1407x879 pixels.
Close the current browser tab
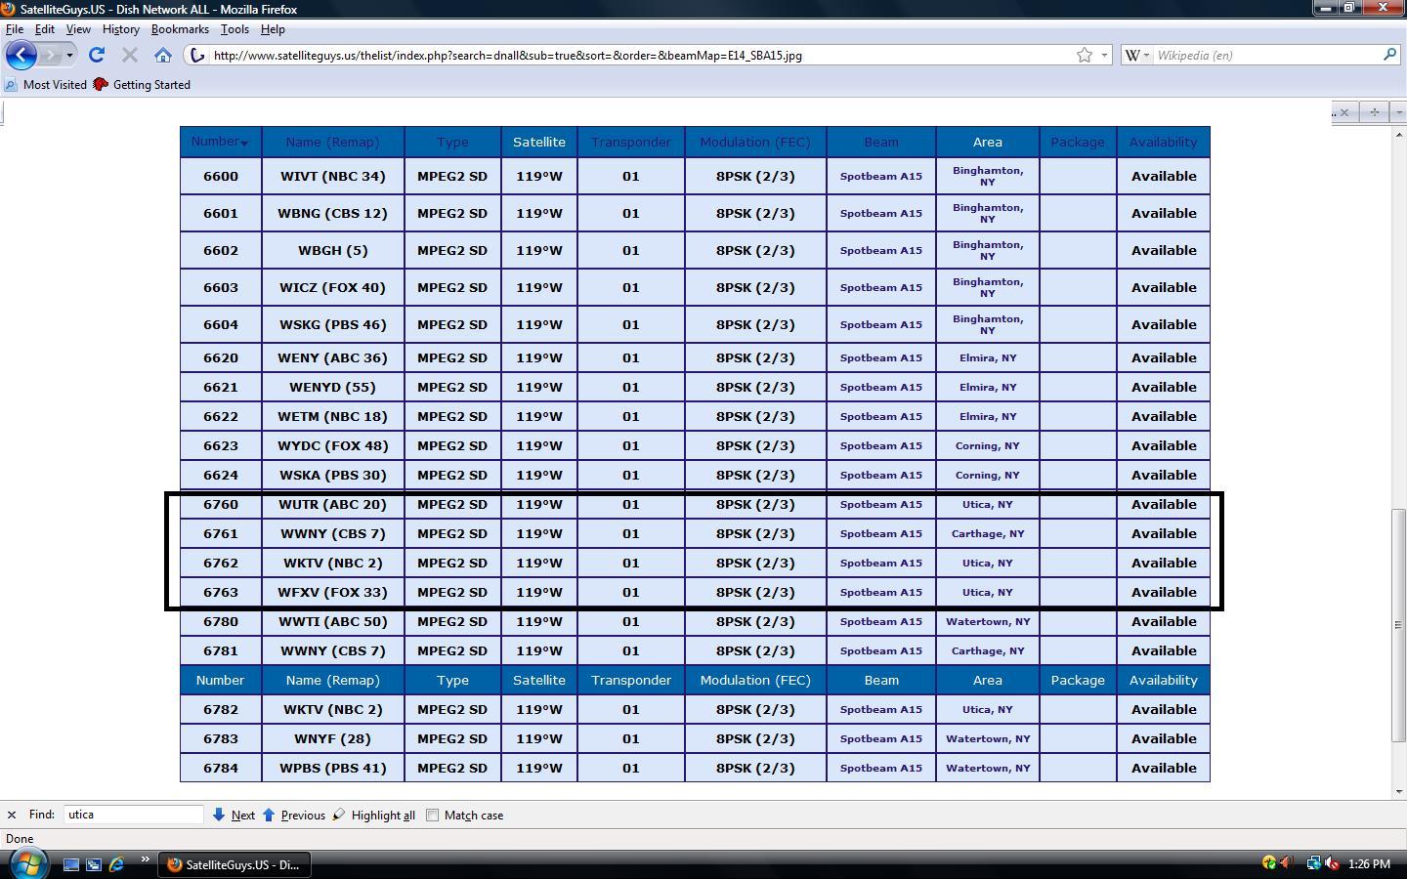(x=1344, y=112)
